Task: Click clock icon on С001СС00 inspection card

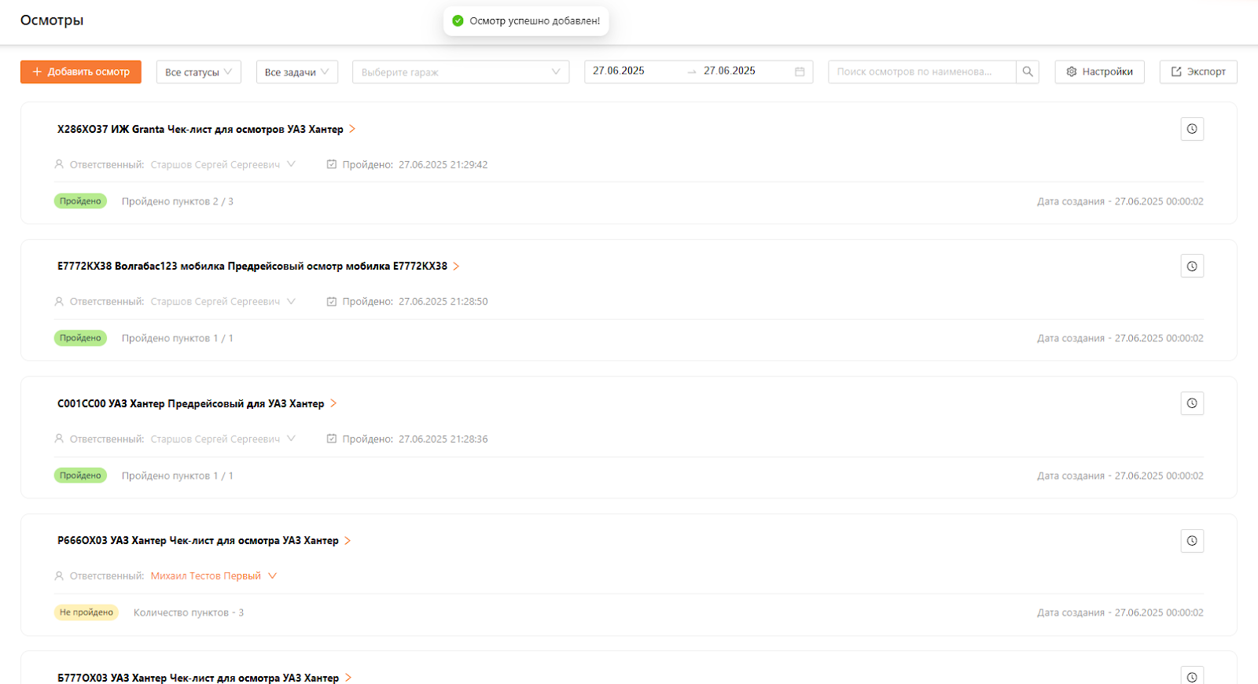Action: pos(1192,403)
